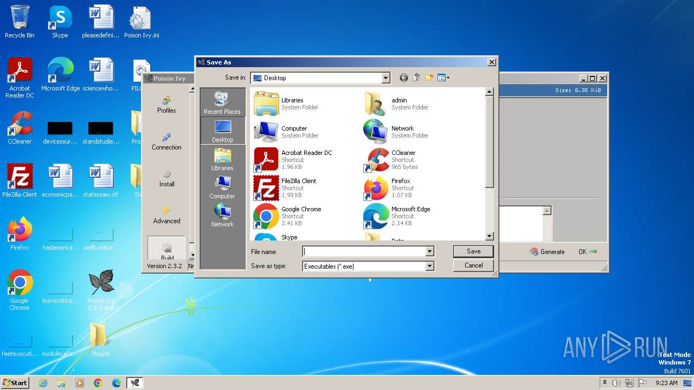694x390 pixels.
Task: Open Install section in Poison Ivy
Action: (166, 178)
